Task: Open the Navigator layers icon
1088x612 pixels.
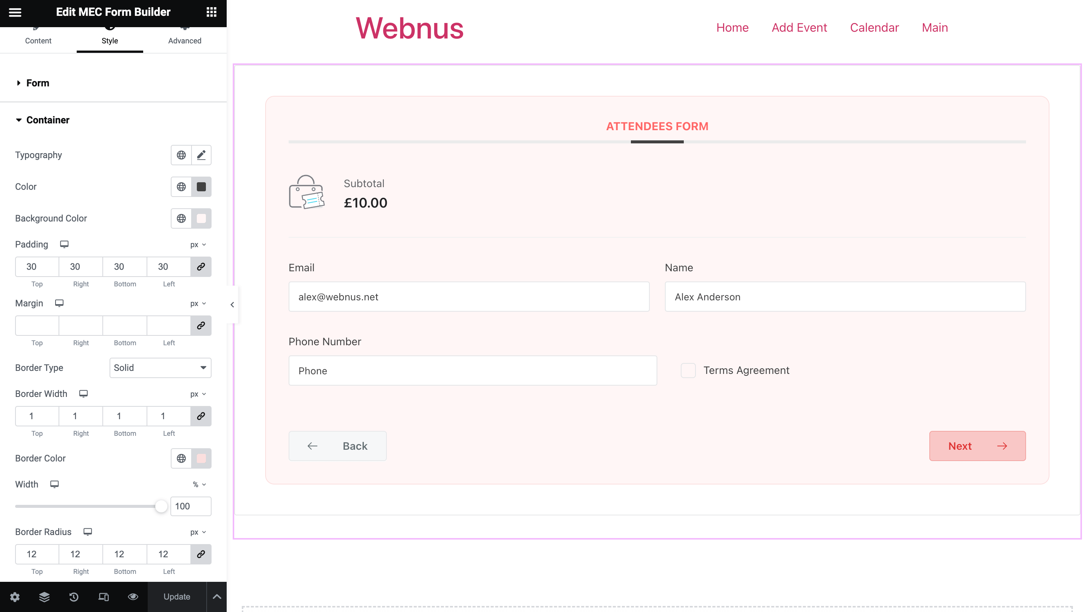Action: click(44, 597)
